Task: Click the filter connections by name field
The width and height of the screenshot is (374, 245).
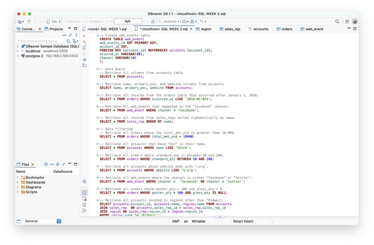Action: pyautogui.click(x=40, y=41)
